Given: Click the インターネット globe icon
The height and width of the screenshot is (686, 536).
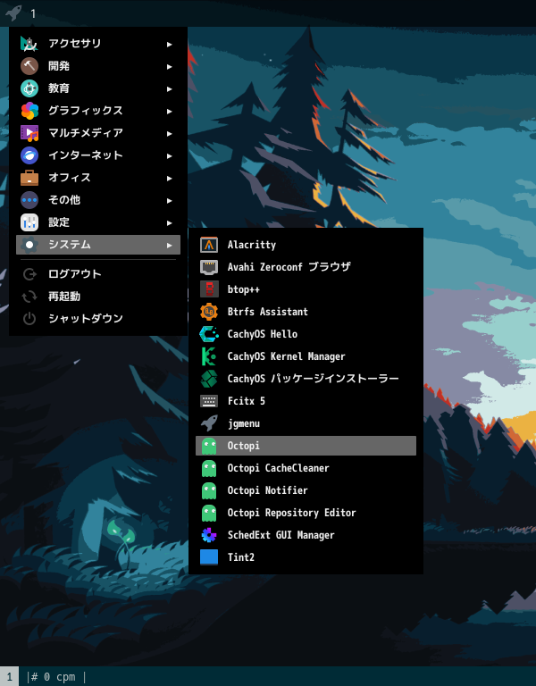Looking at the screenshot, I should pos(29,155).
